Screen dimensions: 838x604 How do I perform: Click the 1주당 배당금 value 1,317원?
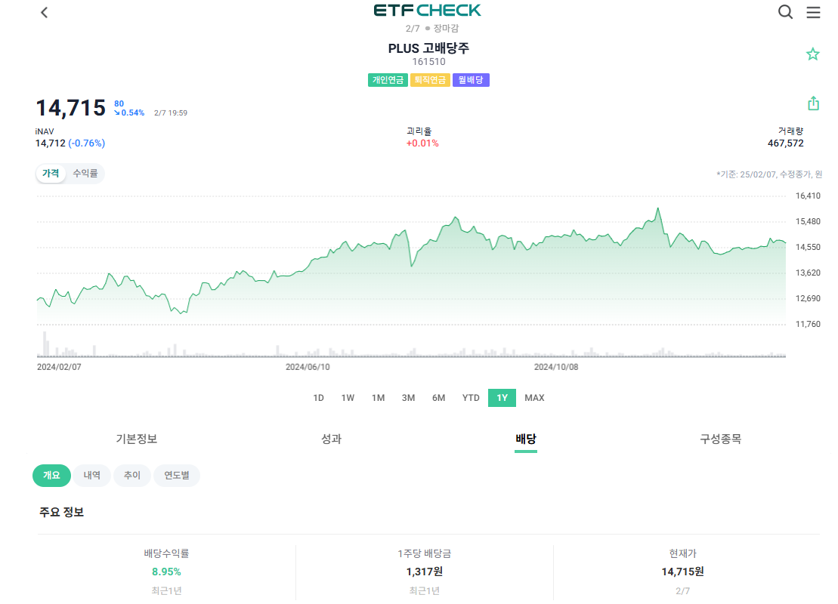[425, 572]
